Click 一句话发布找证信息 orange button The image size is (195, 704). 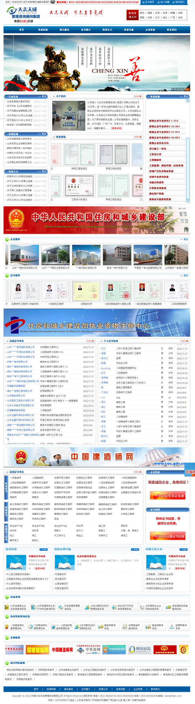click(168, 496)
